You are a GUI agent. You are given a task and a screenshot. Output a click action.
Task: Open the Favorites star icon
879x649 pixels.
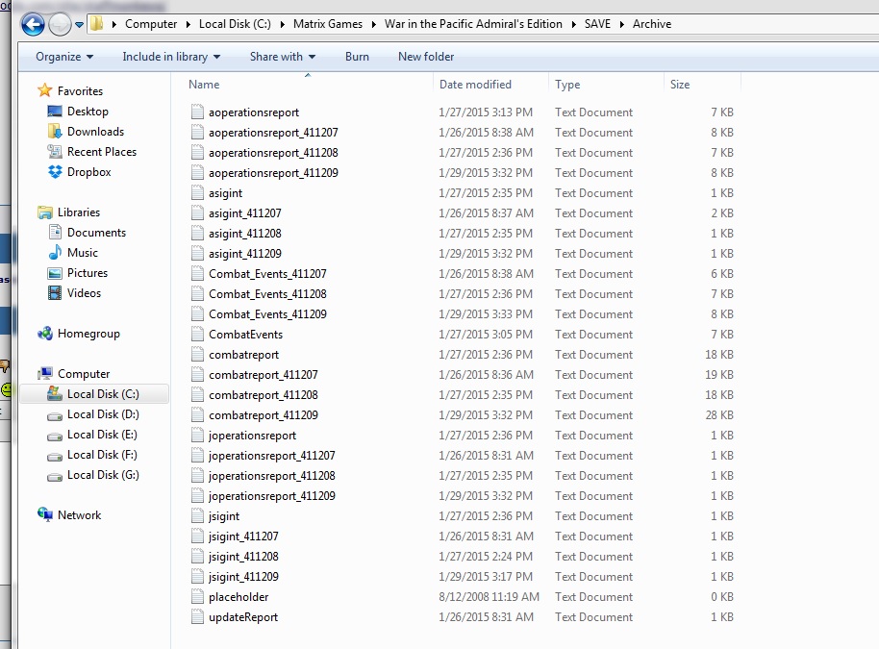coord(45,90)
